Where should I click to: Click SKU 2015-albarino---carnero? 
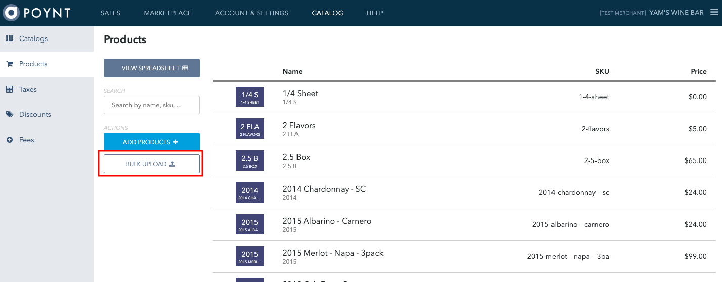(571, 224)
